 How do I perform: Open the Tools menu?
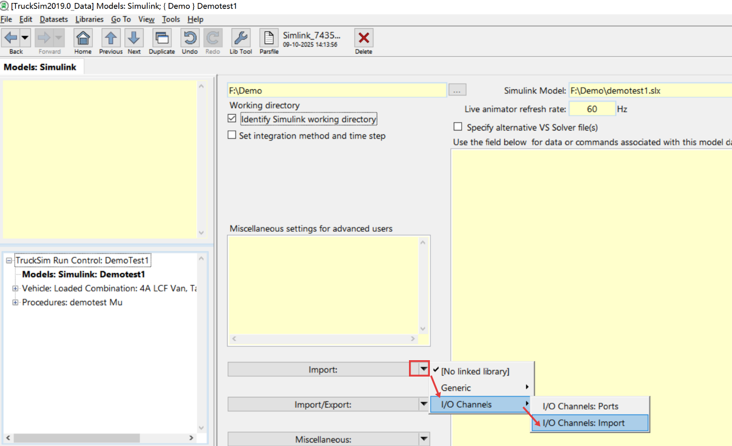171,19
